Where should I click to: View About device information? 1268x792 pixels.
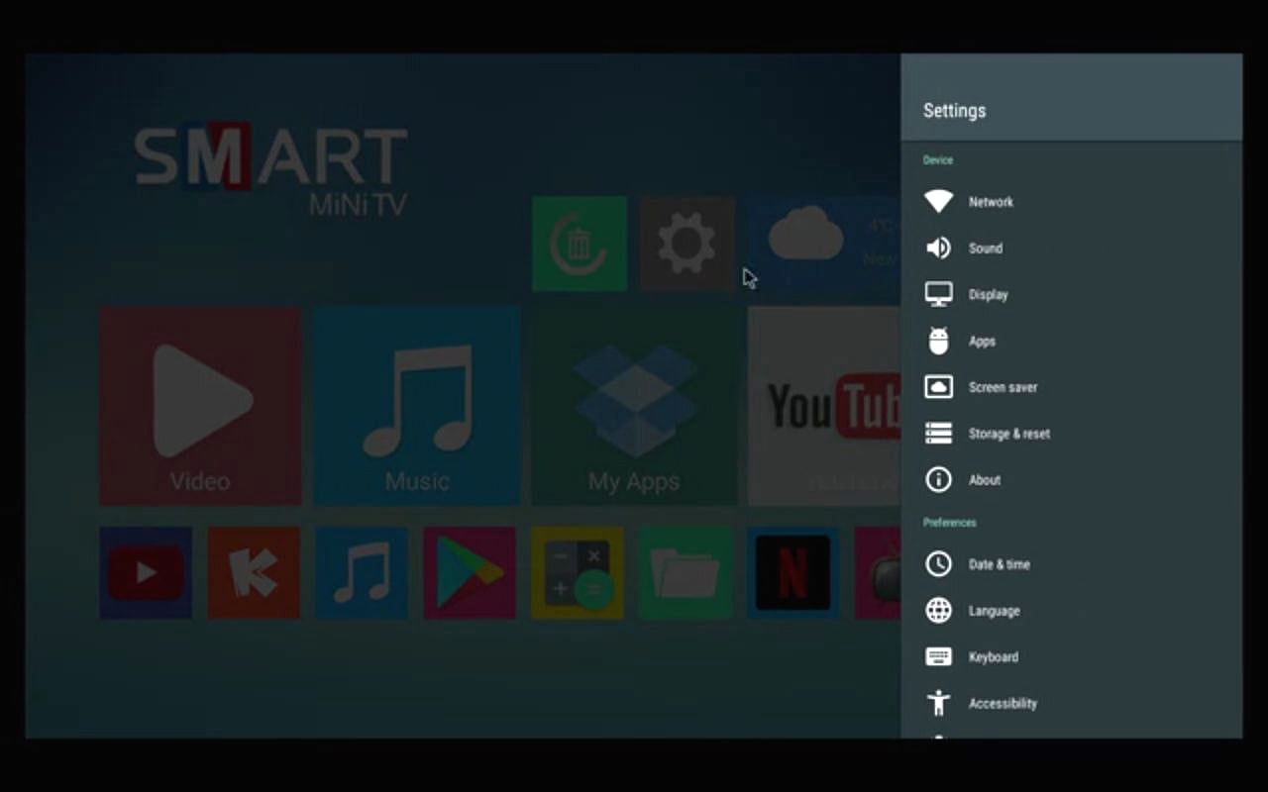984,479
